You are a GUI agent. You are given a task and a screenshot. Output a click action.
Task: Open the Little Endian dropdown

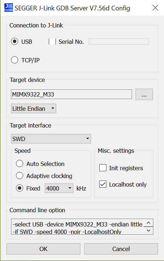pos(33,109)
